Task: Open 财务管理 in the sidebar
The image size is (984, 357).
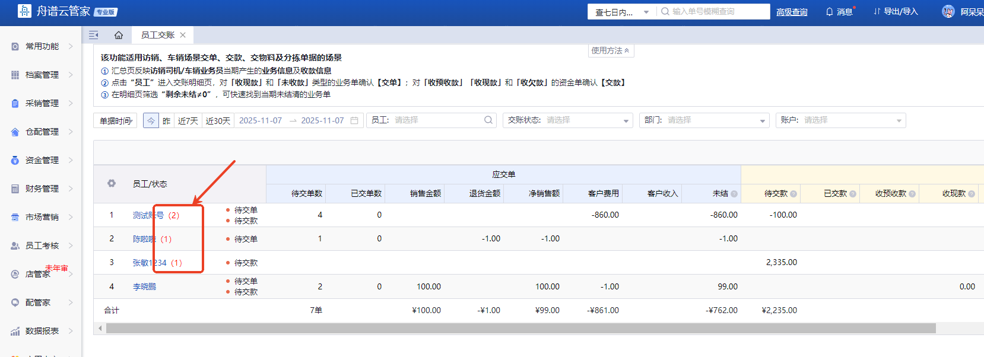Action: click(42, 189)
